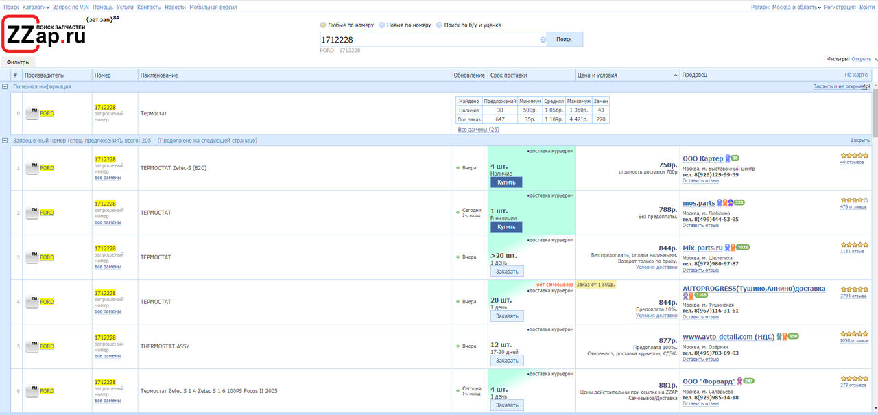878x415 pixels.
Task: Click Заказать for ООО Форвард offer
Action: click(507, 405)
